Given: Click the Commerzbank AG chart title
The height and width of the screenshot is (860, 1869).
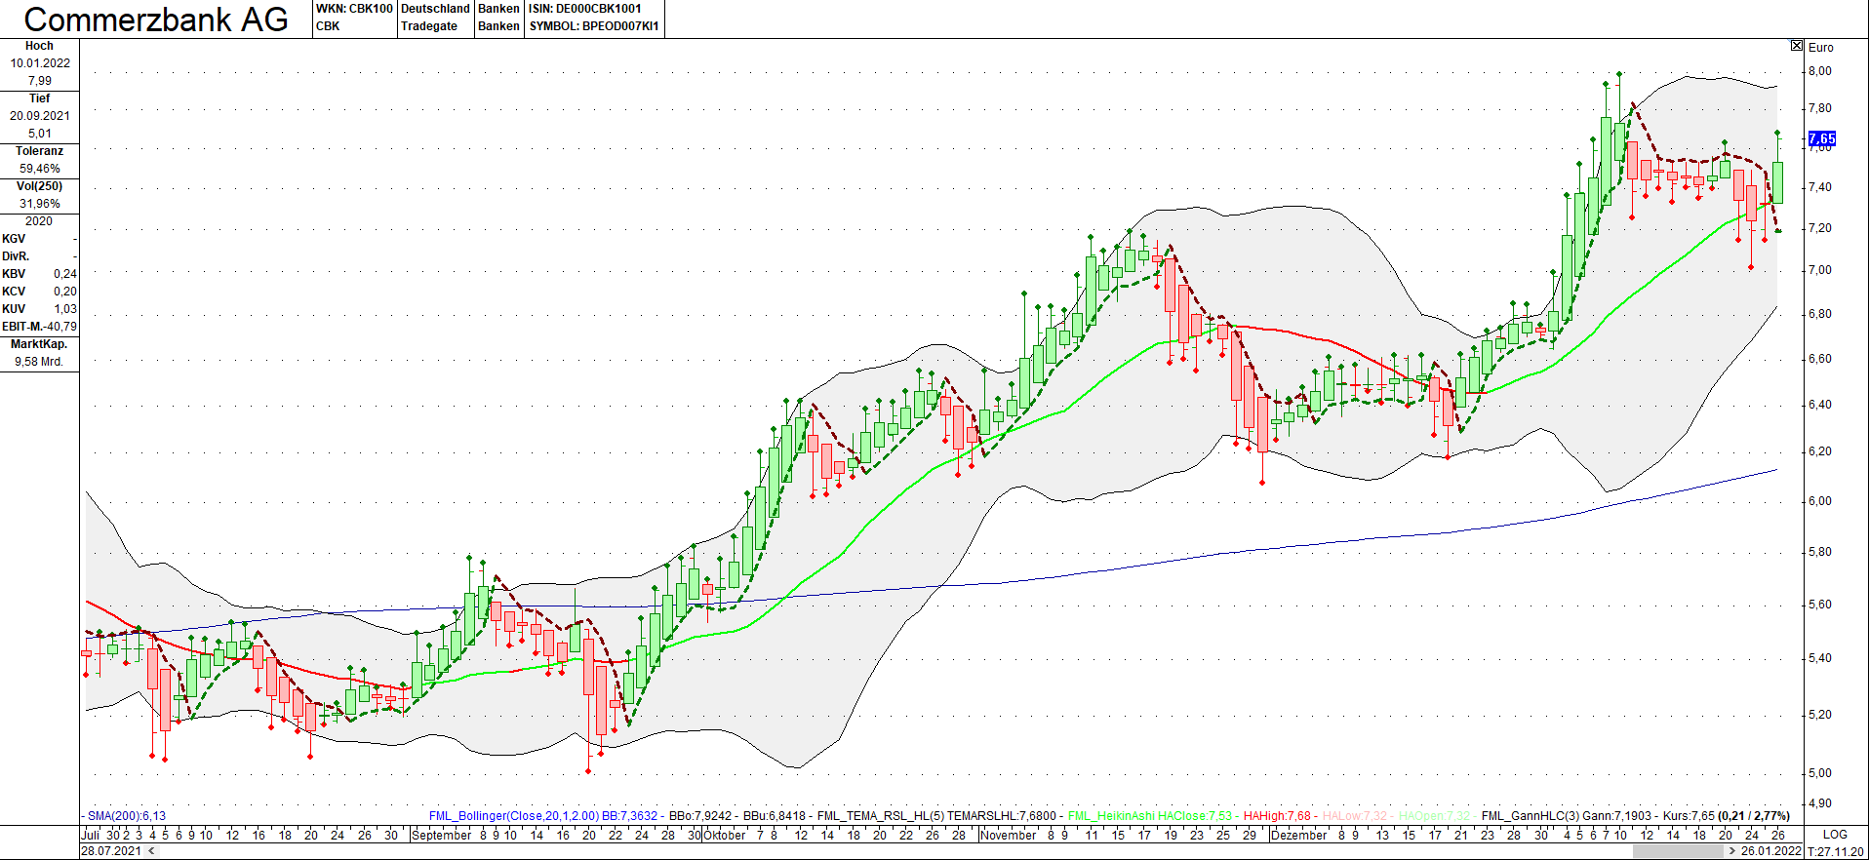Looking at the screenshot, I should click(156, 20).
